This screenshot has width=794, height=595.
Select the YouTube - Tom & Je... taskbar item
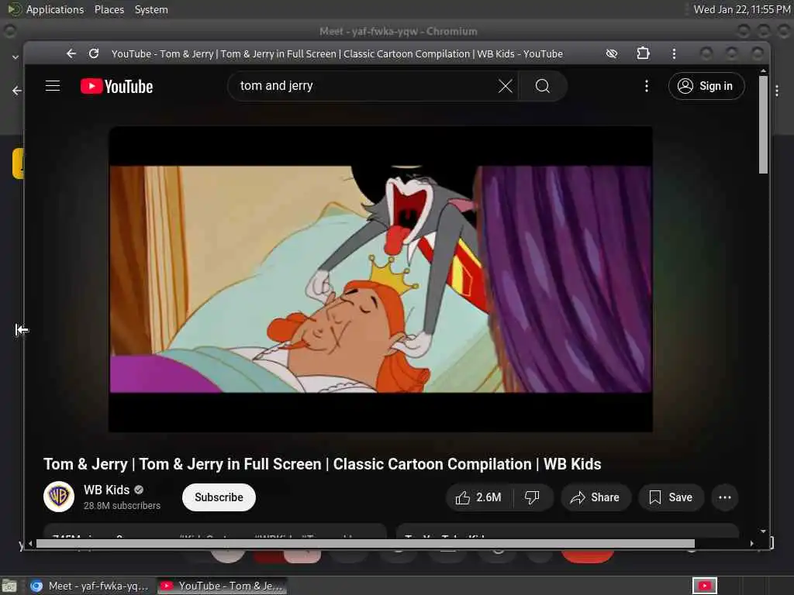coord(222,586)
